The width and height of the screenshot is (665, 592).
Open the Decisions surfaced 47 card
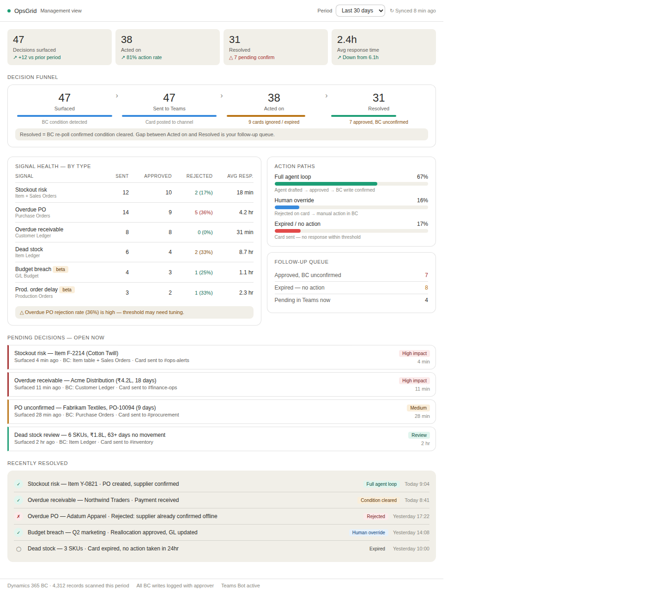click(x=60, y=47)
